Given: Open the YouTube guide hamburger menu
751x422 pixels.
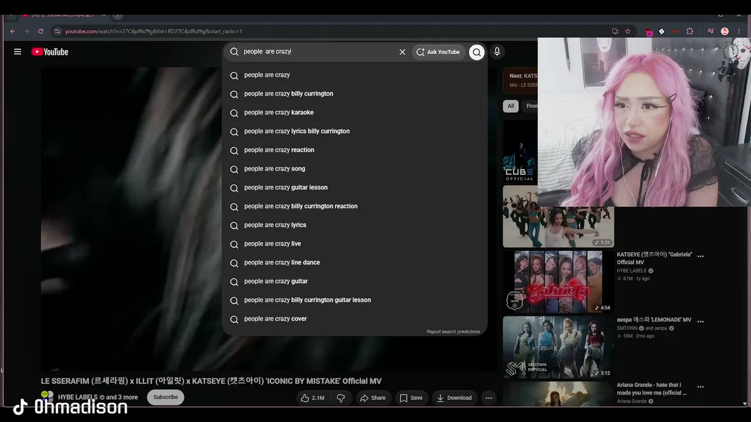Looking at the screenshot, I should 18,52.
